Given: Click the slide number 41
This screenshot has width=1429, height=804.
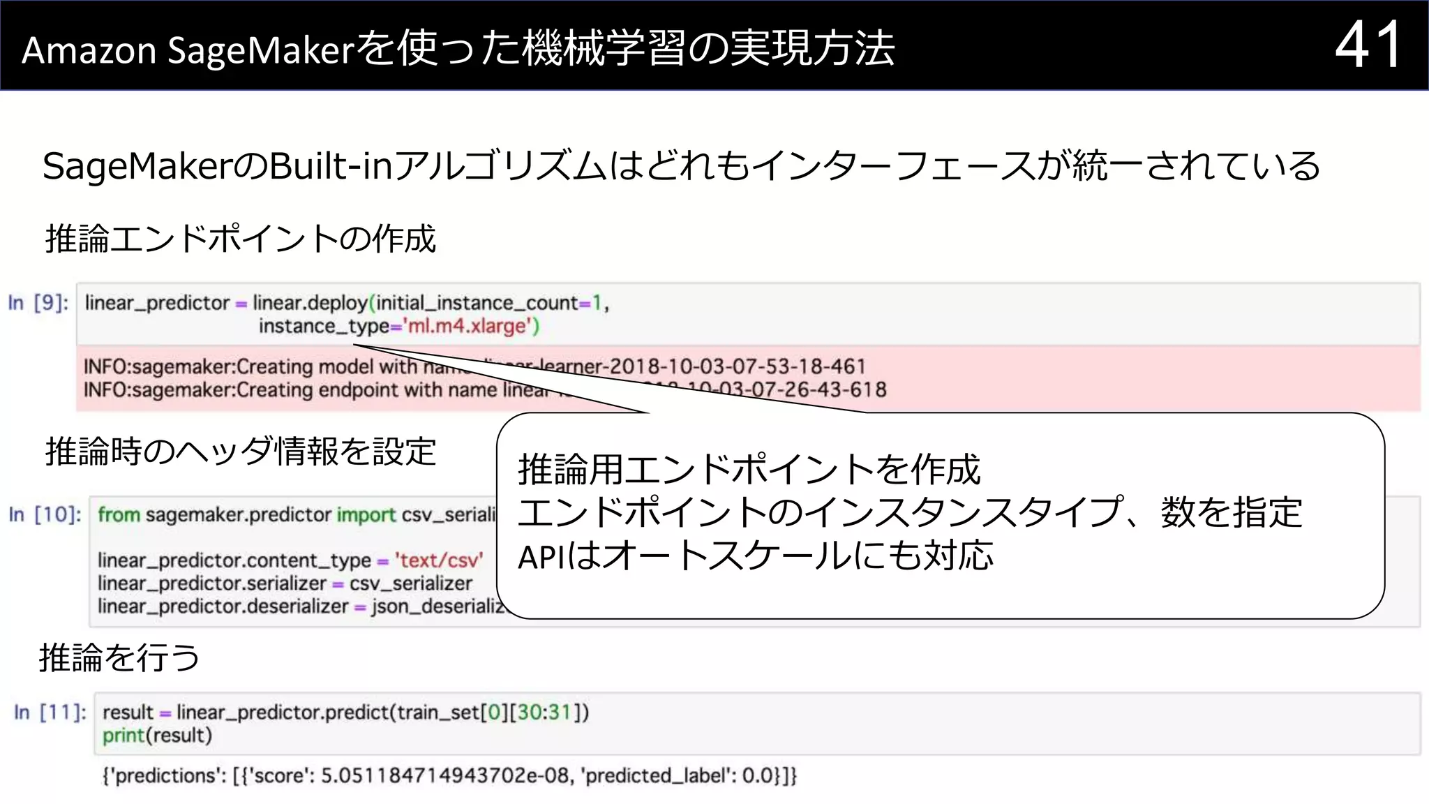Looking at the screenshot, I should (x=1368, y=45).
